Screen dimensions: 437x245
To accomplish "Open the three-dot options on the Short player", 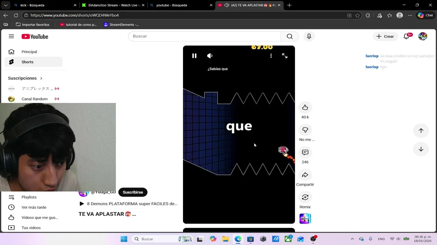I will pos(271,56).
